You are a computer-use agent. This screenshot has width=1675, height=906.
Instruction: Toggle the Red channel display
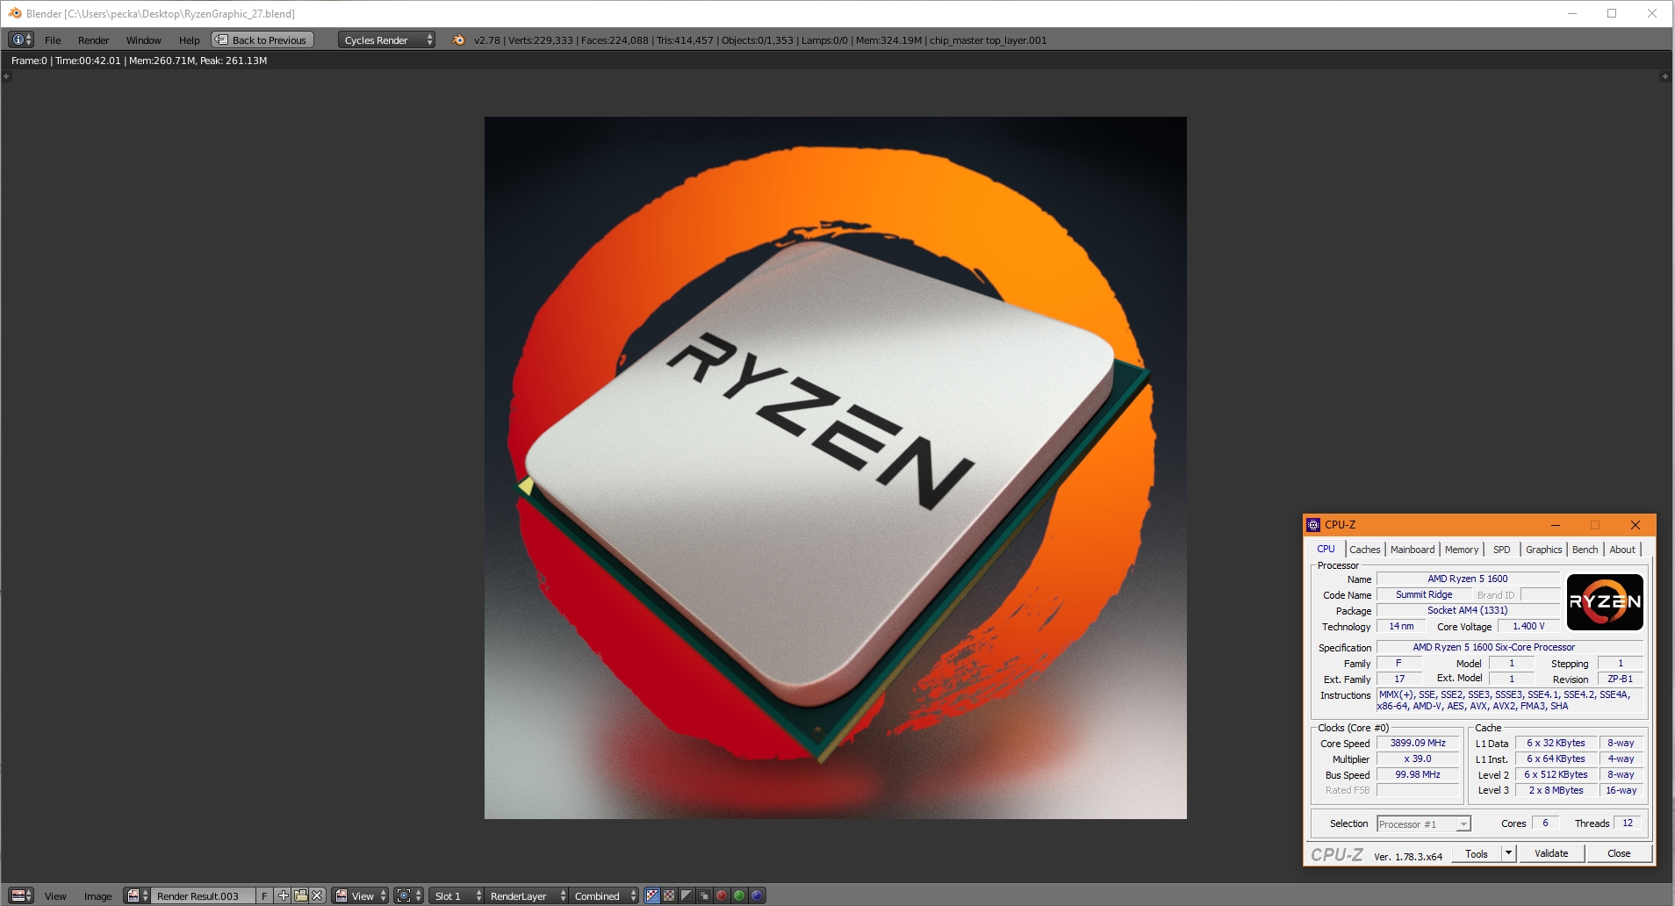[x=722, y=895]
